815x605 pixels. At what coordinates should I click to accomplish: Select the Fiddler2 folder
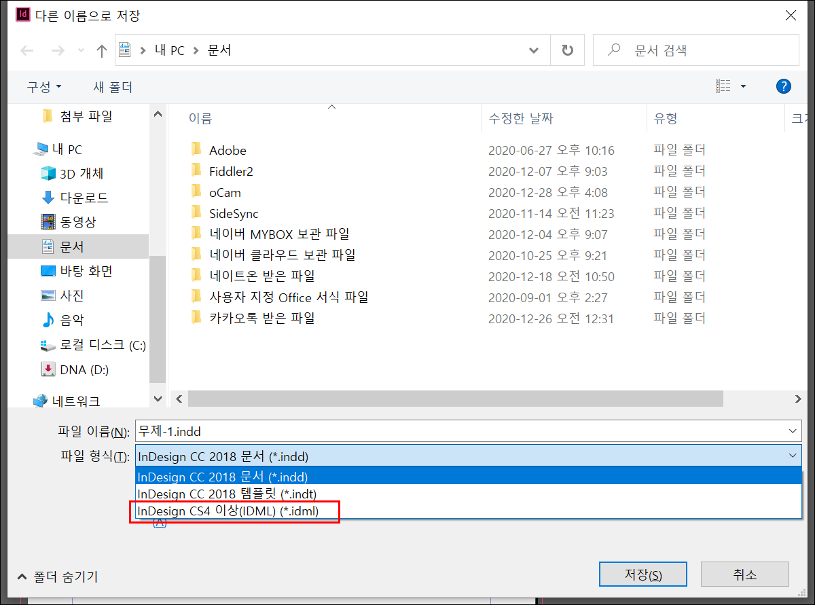tap(231, 171)
